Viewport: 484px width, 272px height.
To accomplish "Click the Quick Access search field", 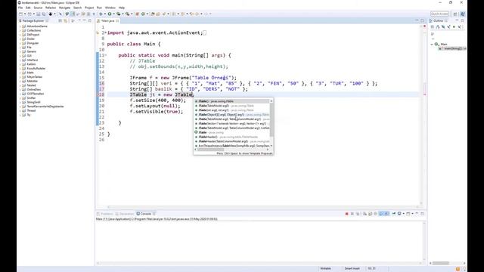I will click(439, 14).
